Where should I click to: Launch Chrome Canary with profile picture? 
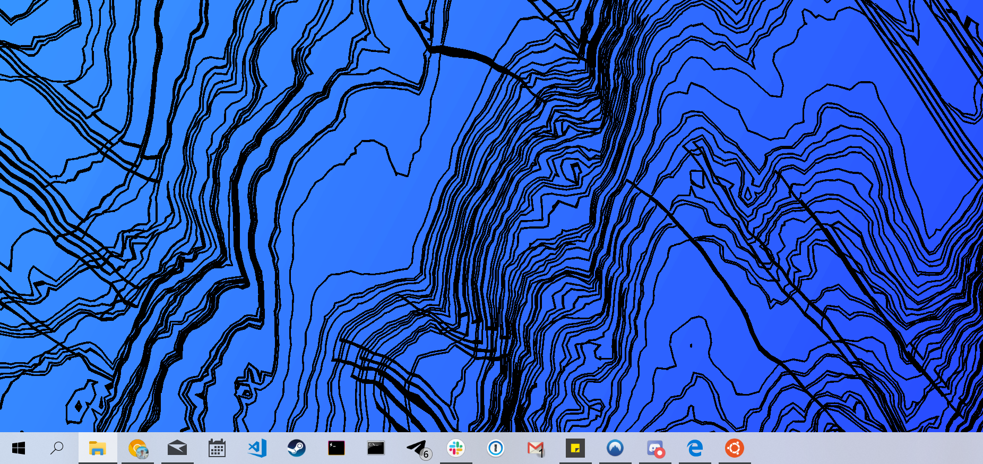pos(137,449)
